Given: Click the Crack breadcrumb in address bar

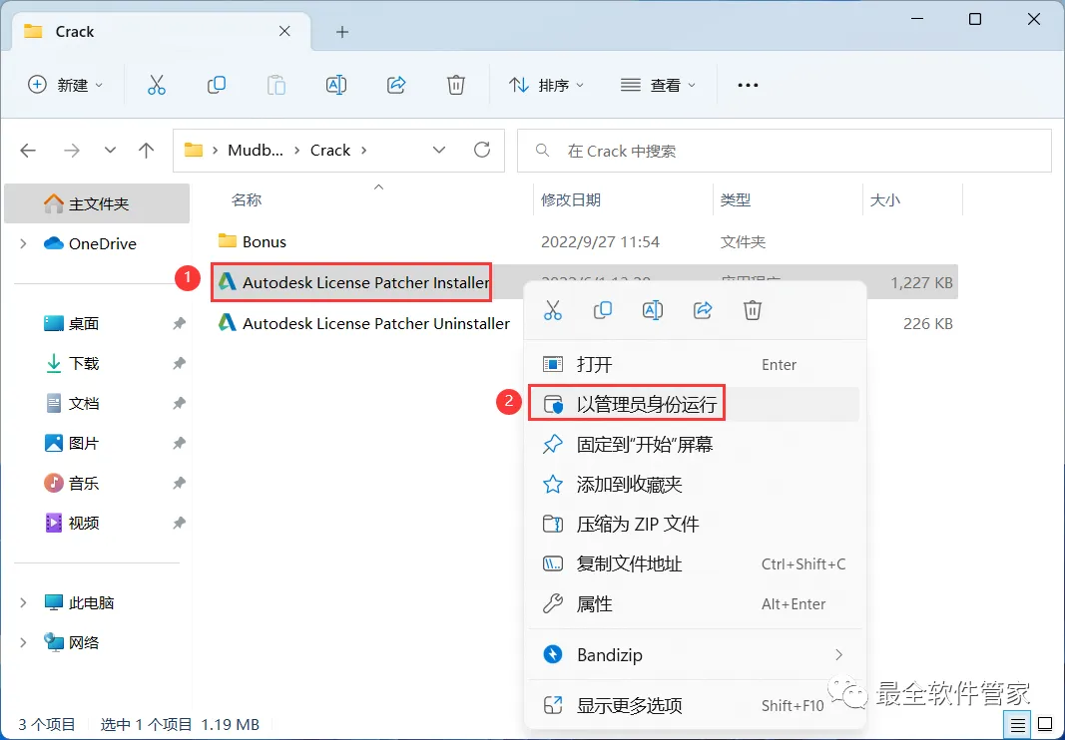Looking at the screenshot, I should pyautogui.click(x=330, y=150).
